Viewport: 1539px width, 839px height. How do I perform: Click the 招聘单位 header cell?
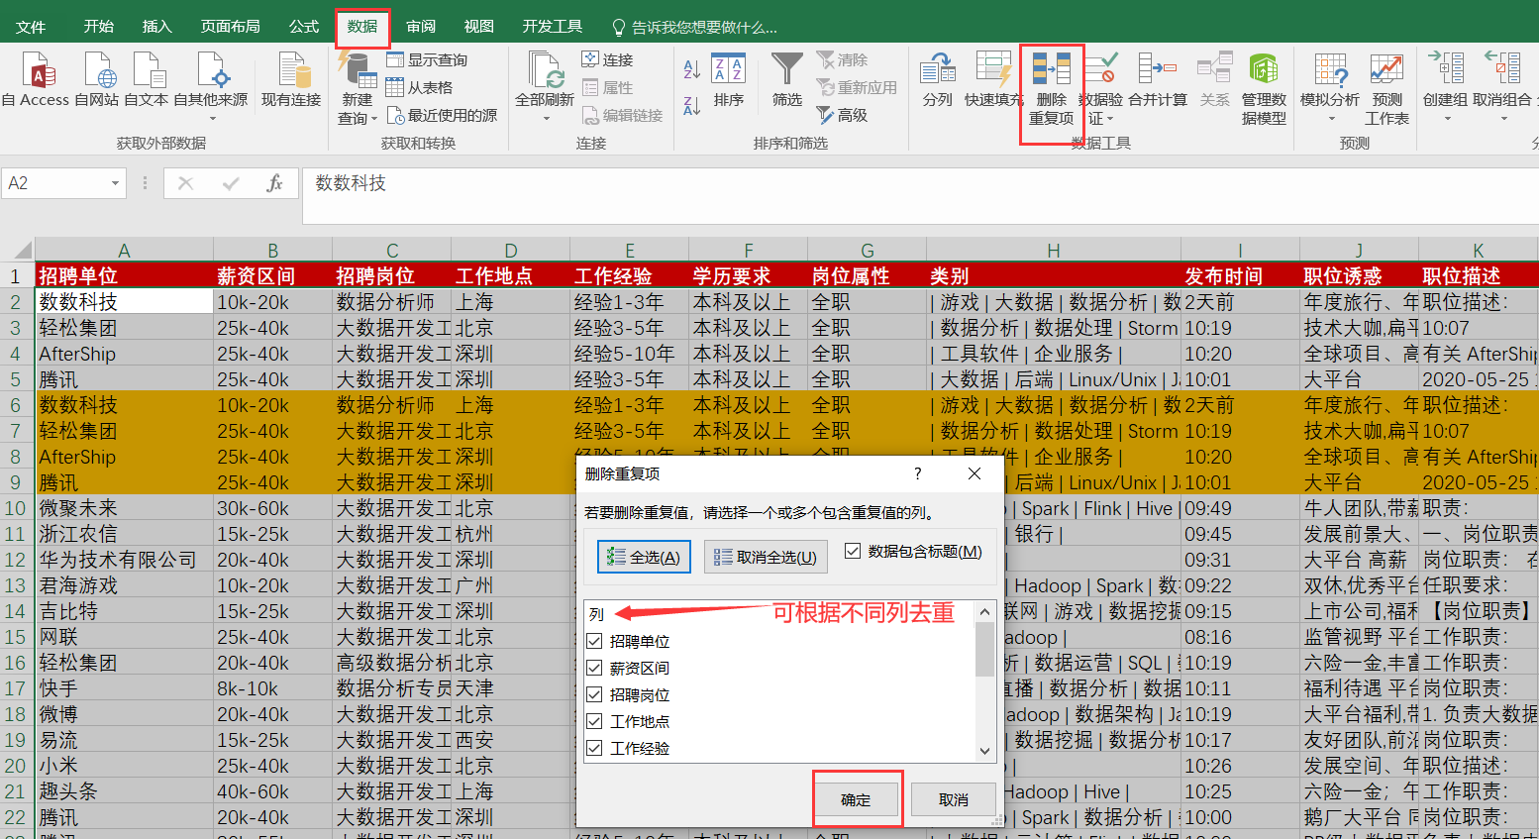click(x=124, y=275)
